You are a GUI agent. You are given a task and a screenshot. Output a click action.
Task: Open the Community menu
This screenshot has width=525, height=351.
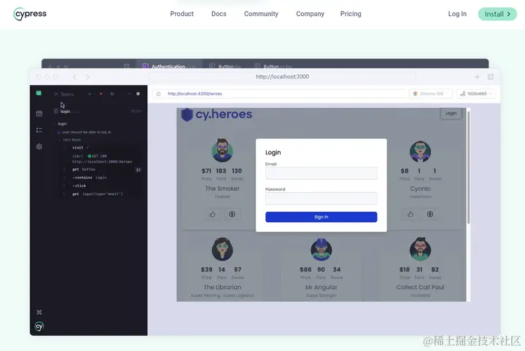(261, 14)
